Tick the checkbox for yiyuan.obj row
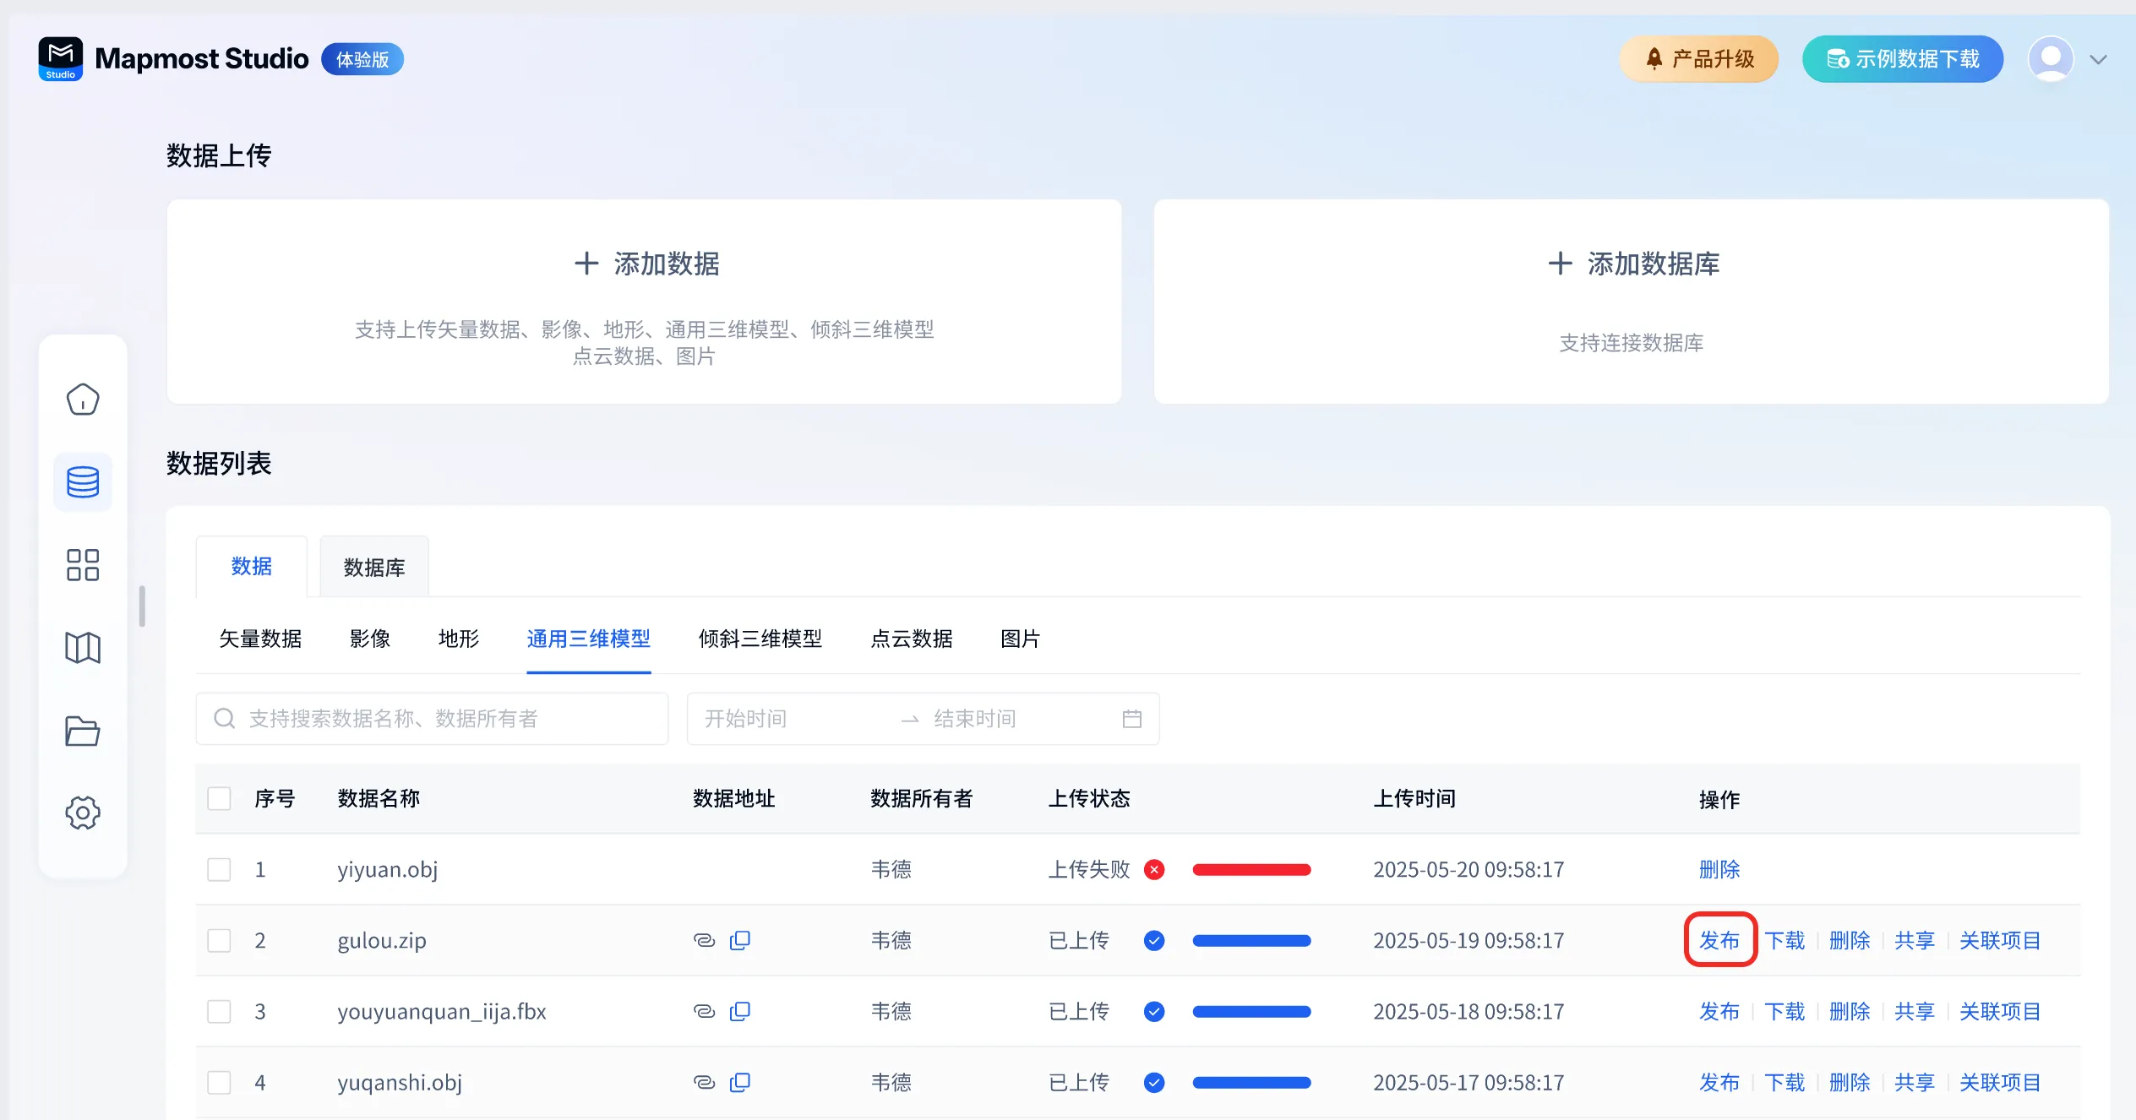The width and height of the screenshot is (2136, 1120). (x=220, y=869)
